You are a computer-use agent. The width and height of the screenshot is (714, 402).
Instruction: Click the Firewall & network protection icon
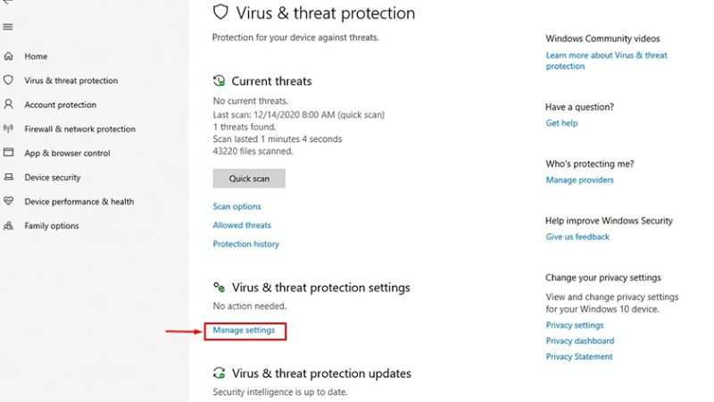[8, 129]
